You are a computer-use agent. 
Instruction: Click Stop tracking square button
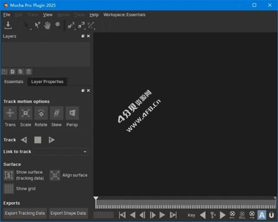coord(38,140)
